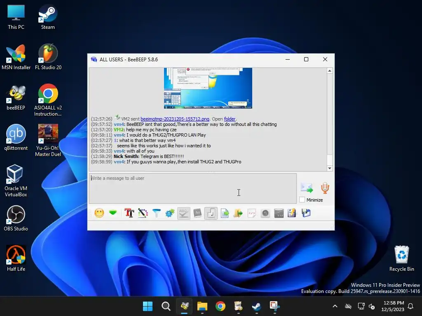Click the send file document icon

tap(225, 213)
